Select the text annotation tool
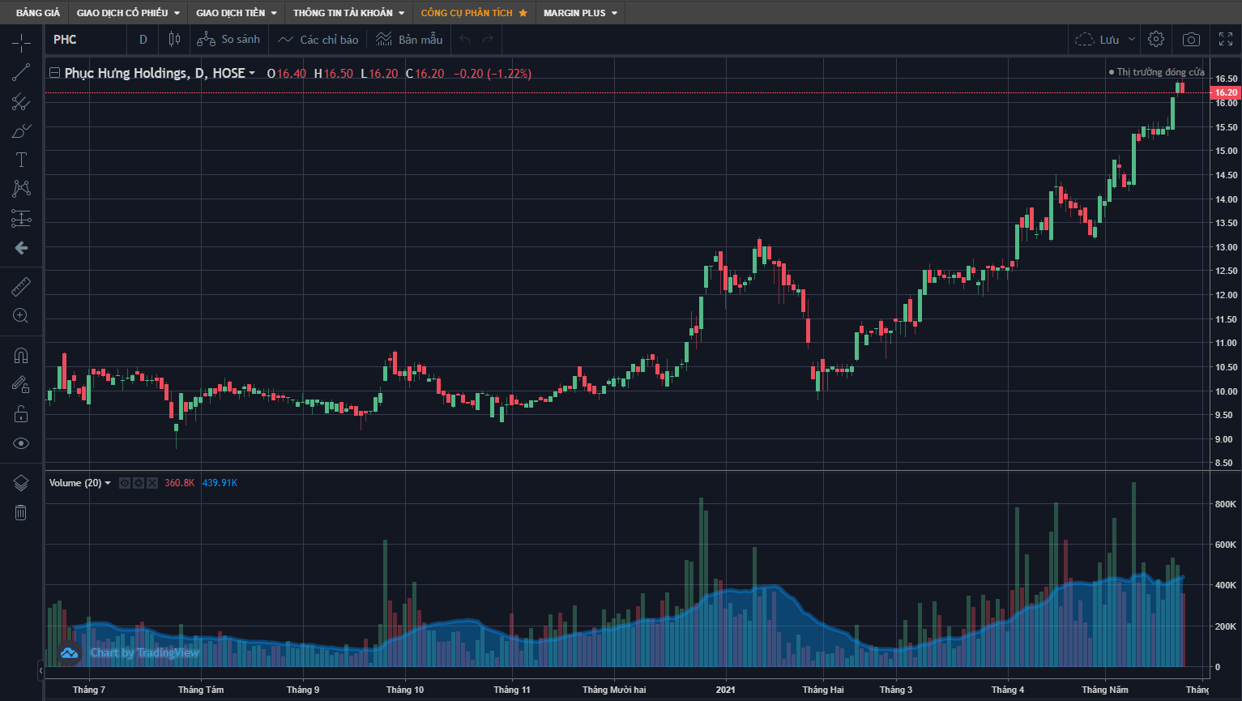The height and width of the screenshot is (701, 1242). pyautogui.click(x=21, y=160)
